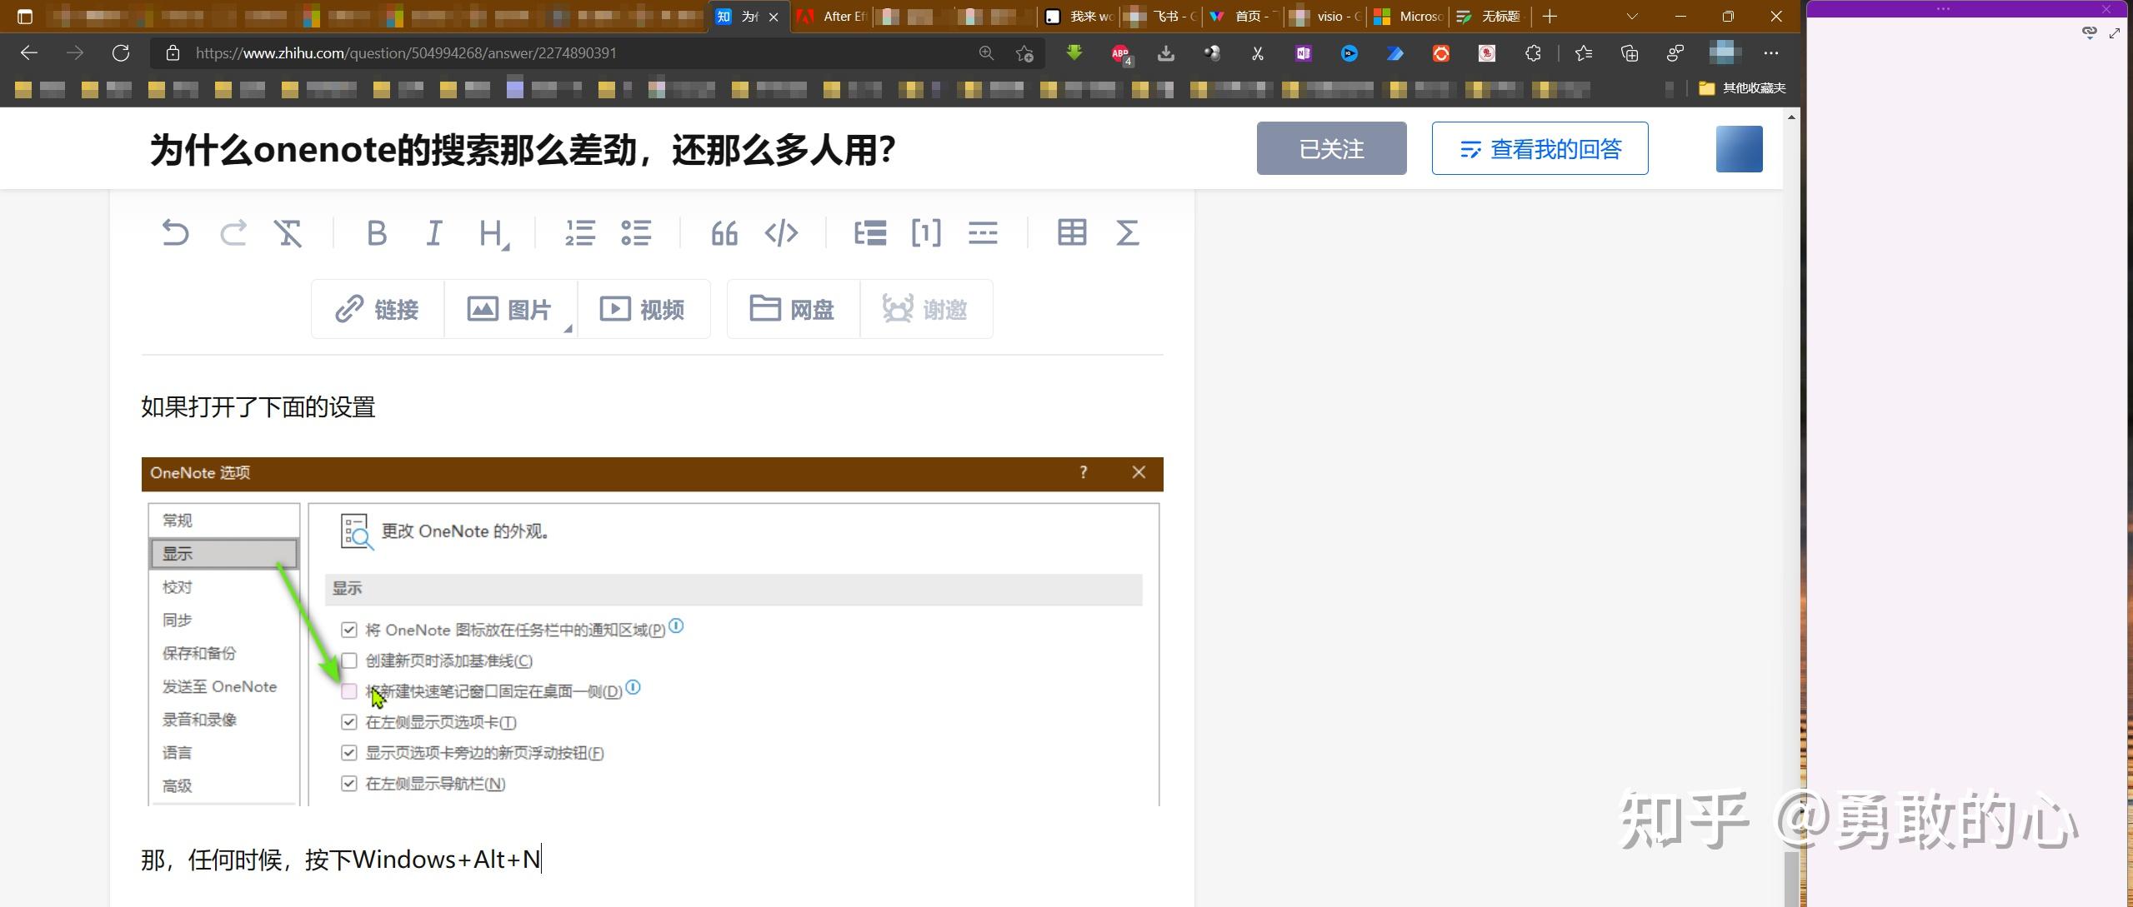Check 创建新页时添加基准线 checkbox

[348, 660]
